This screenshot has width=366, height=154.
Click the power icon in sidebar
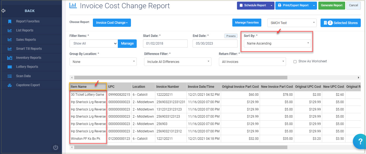pos(56,147)
